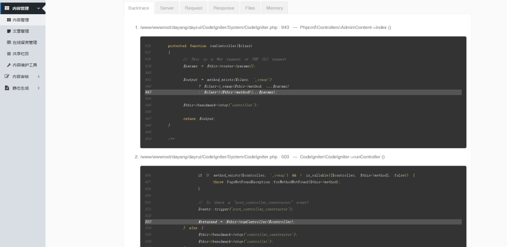Click the wrench icon for 内容维护工具
This screenshot has height=247, width=507.
[9, 65]
